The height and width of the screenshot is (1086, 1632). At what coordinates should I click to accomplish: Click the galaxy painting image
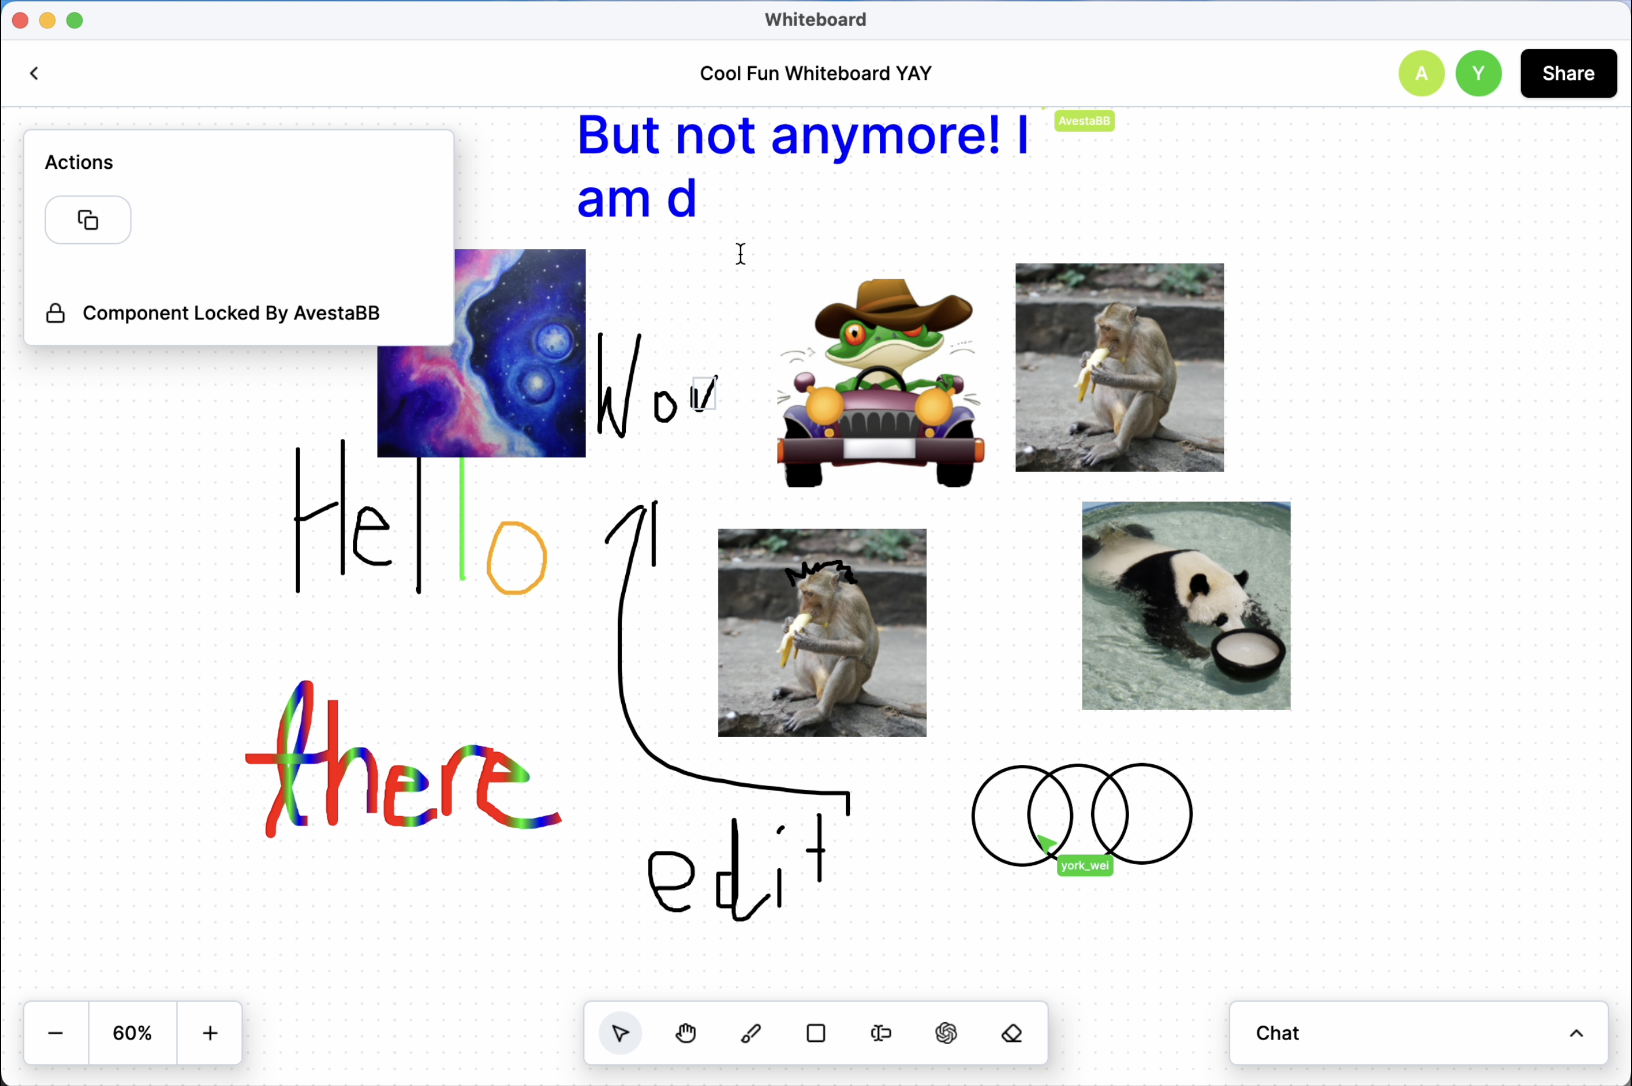coord(513,388)
